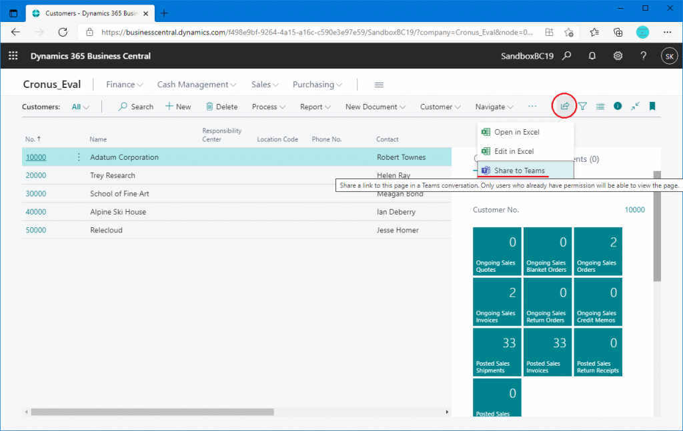683x431 pixels.
Task: Open a new browser tab
Action: coord(164,13)
